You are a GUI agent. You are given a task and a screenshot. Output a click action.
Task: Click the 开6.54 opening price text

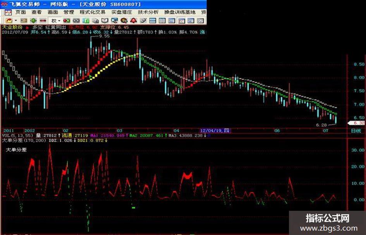click(38, 32)
